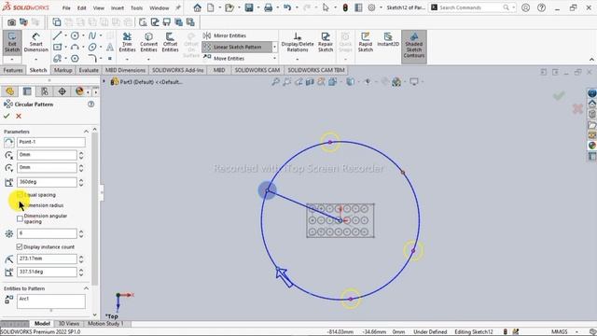Open Display/Delete Relations

coord(298,42)
